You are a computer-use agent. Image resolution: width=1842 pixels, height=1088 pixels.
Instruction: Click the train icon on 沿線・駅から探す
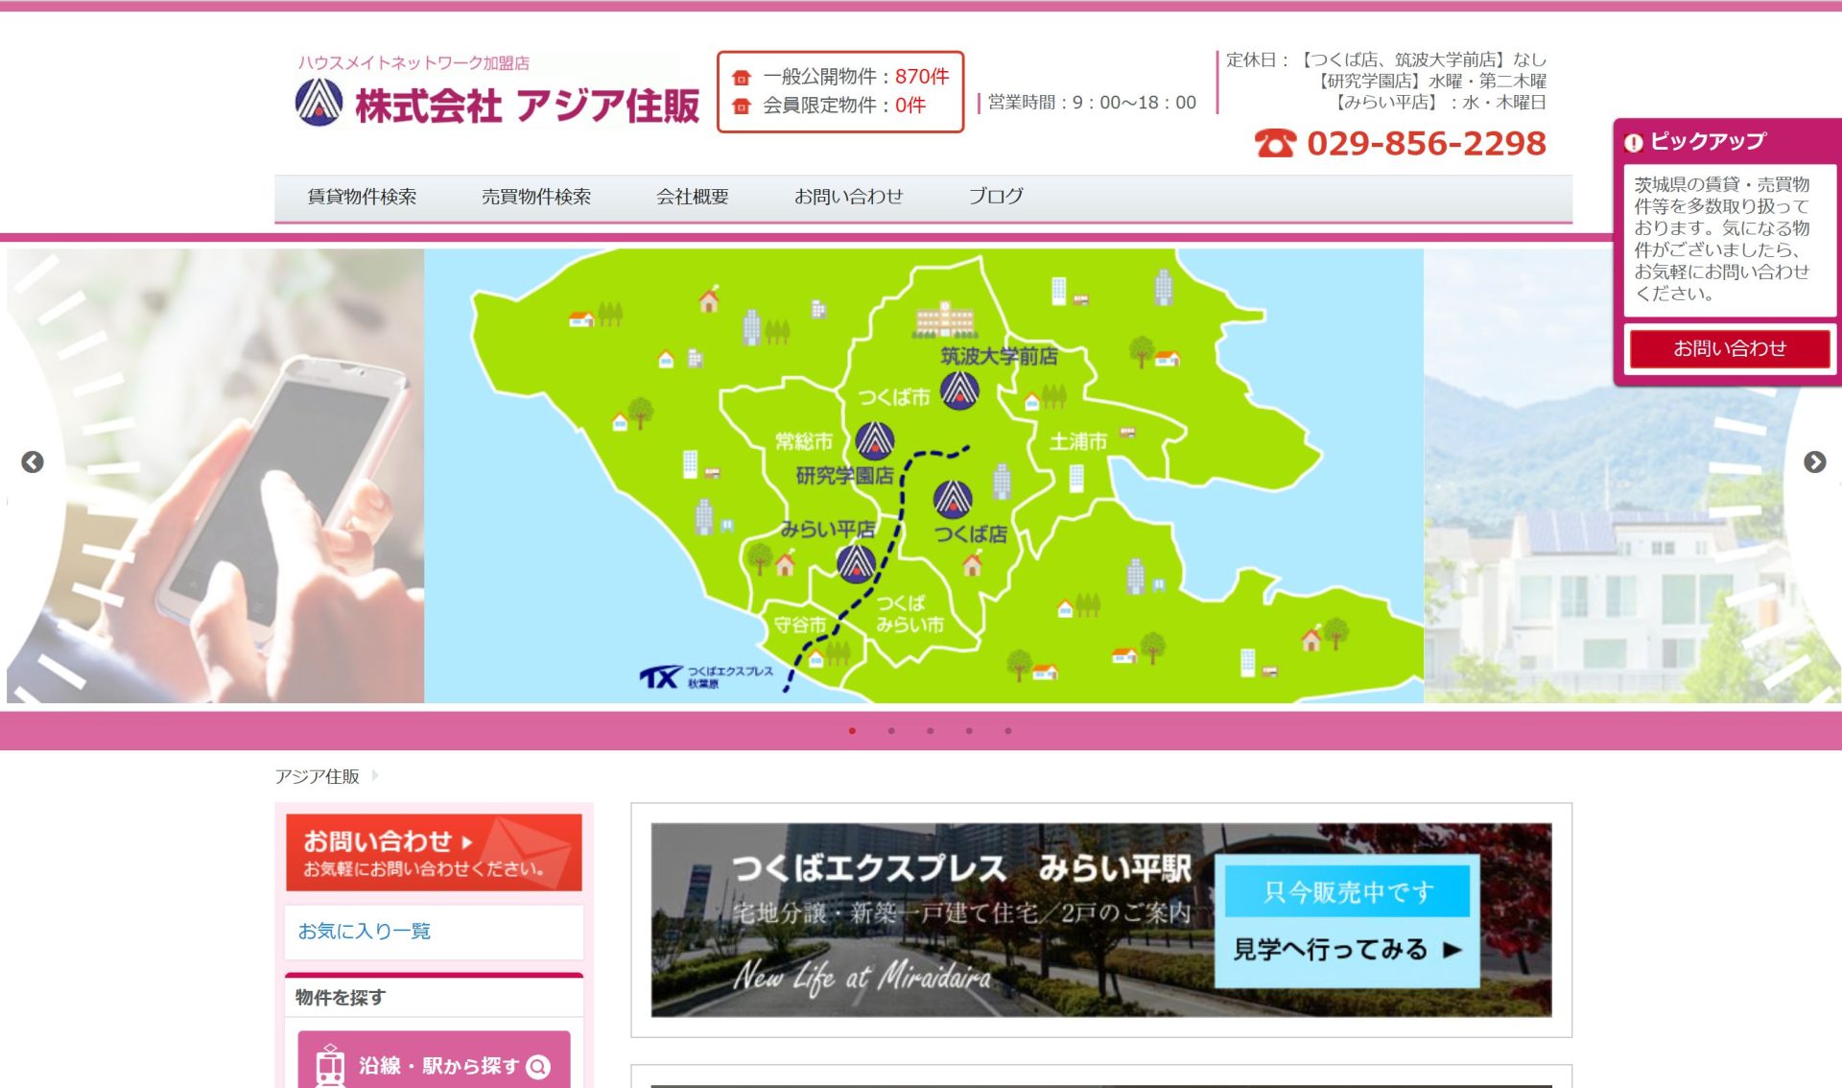point(330,1066)
